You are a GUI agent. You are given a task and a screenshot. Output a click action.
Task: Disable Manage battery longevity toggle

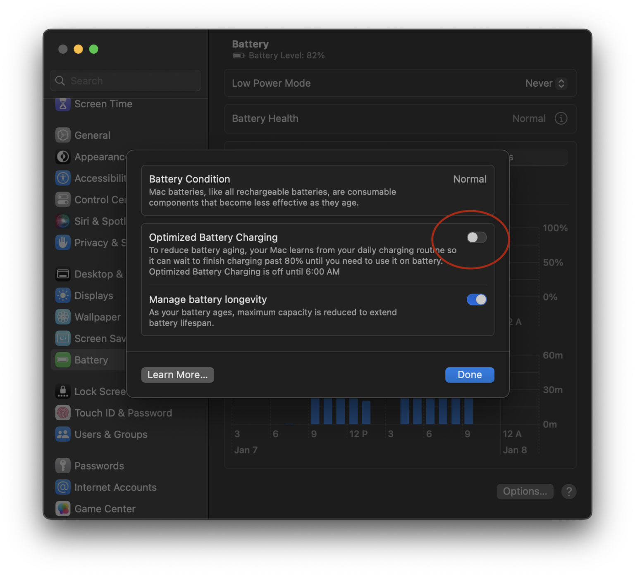pyautogui.click(x=476, y=299)
